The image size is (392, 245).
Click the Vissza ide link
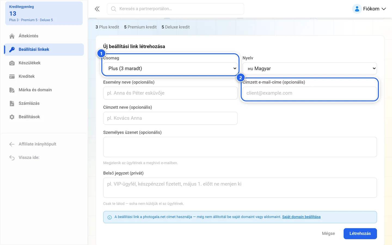click(44, 158)
